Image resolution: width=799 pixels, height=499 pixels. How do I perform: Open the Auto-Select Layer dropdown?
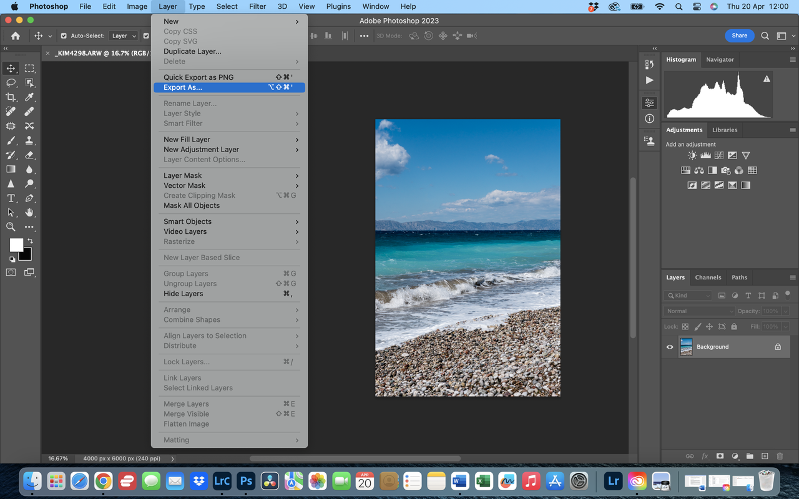124,36
